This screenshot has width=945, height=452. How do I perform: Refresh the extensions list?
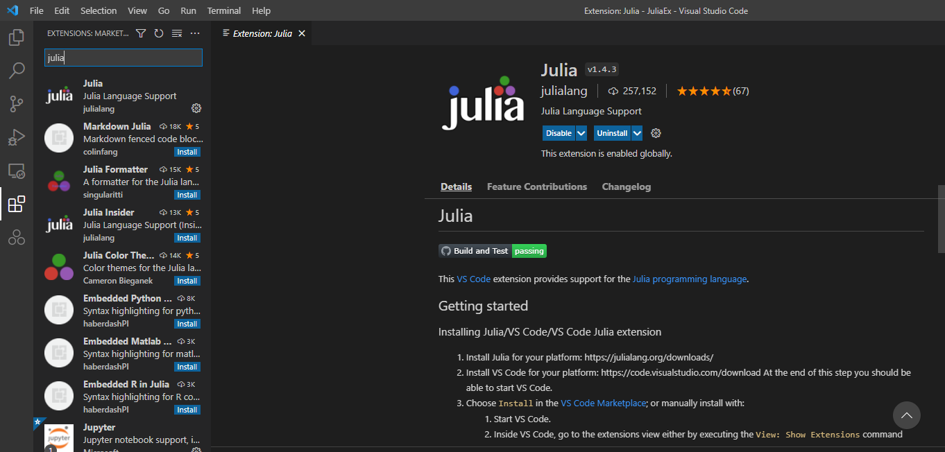159,33
